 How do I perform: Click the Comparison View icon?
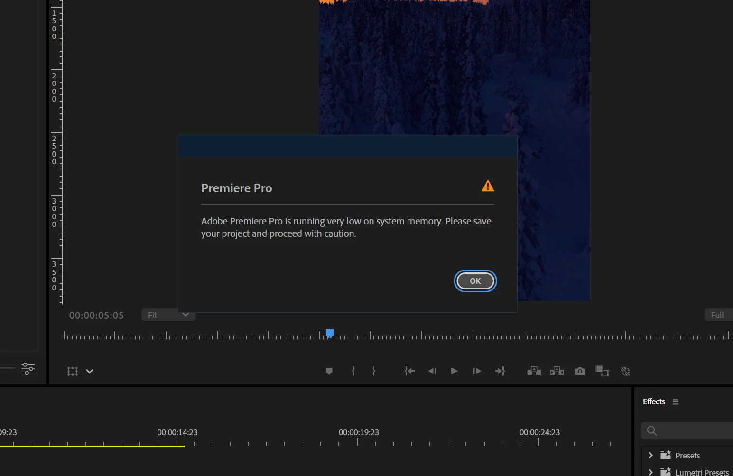(602, 371)
